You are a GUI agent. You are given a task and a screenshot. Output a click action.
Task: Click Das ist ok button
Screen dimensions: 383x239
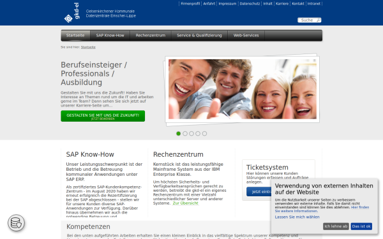pos(361,226)
